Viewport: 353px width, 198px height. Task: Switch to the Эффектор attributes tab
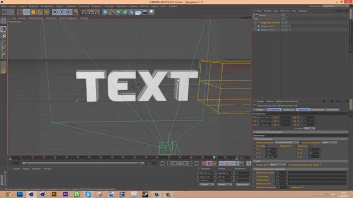(288, 109)
